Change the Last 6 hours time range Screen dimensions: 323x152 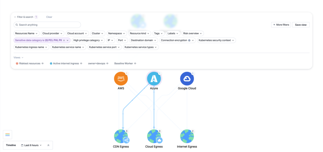tap(31, 145)
